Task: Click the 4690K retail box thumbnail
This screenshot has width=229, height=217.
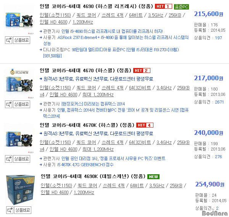Action: click(x=20, y=189)
